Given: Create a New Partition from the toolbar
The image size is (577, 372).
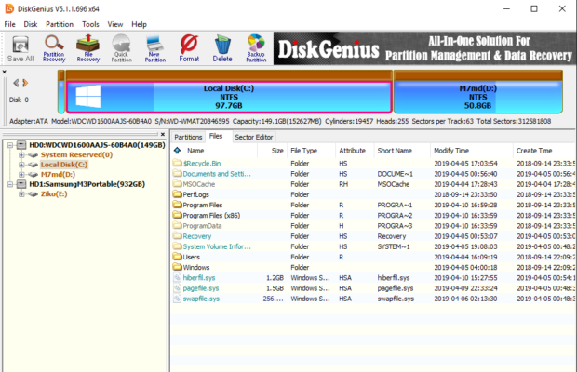Looking at the screenshot, I should pos(154,49).
